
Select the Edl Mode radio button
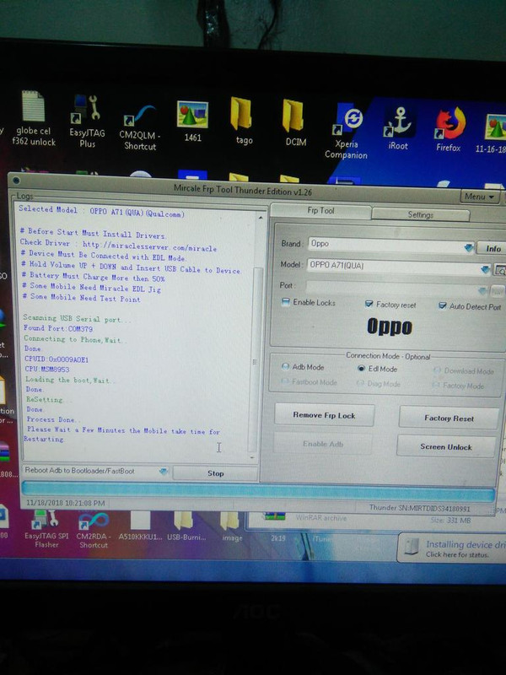(362, 369)
